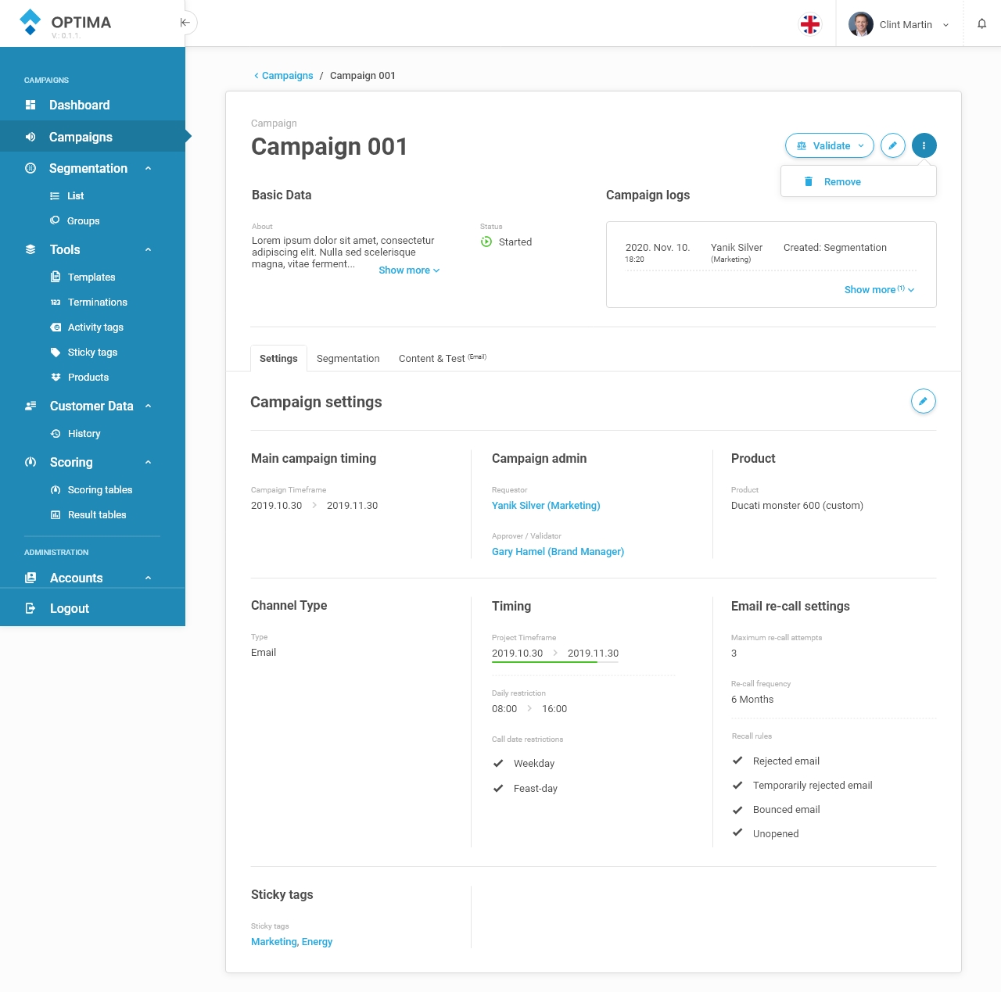Image resolution: width=1001 pixels, height=992 pixels.
Task: Click the Dashboard grid icon
Action: pyautogui.click(x=30, y=105)
